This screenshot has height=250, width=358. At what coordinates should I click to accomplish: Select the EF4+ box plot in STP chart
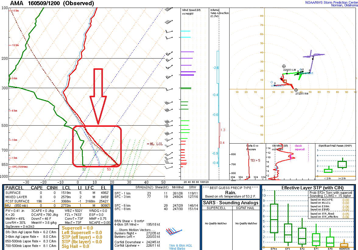(x=275, y=218)
